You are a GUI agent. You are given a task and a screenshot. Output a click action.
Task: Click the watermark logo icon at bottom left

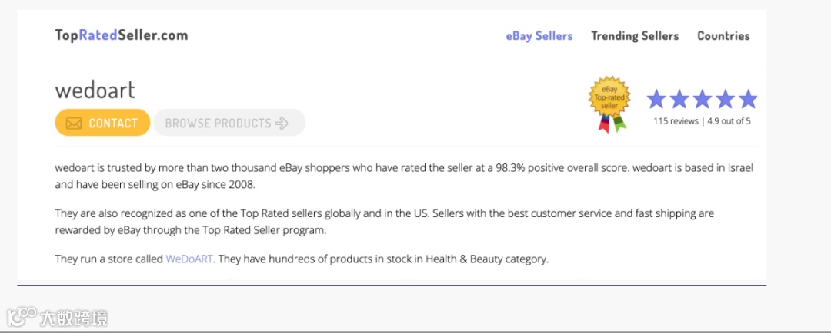tap(22, 316)
